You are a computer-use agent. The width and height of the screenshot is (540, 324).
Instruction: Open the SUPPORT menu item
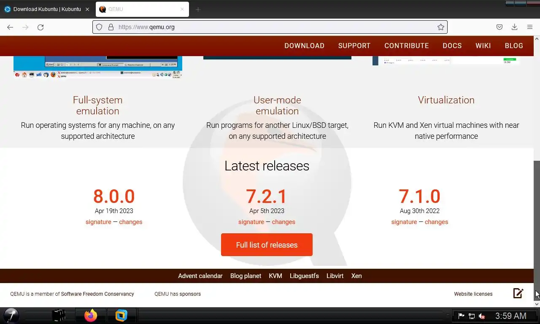354,46
